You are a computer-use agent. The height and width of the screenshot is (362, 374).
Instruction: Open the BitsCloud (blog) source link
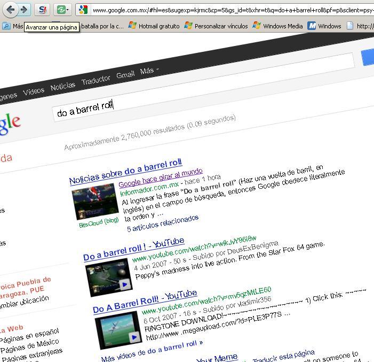(99, 222)
